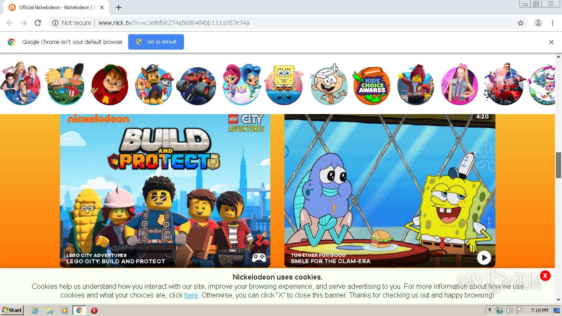Show hidden system tray icons

pos(490,310)
